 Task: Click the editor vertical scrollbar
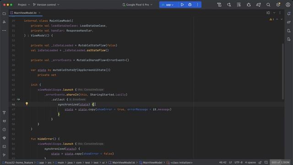pyautogui.click(x=283, y=71)
